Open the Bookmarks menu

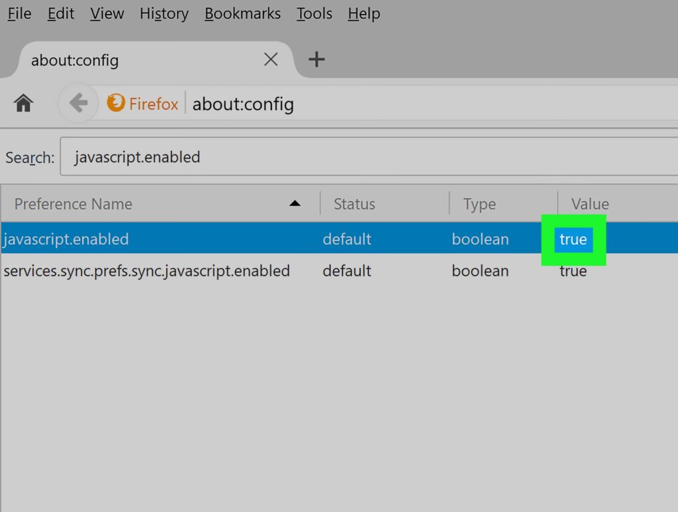[242, 14]
